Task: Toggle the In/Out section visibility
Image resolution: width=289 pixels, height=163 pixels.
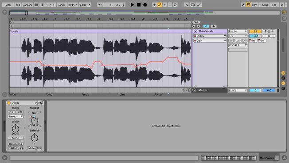Action: [283, 73]
